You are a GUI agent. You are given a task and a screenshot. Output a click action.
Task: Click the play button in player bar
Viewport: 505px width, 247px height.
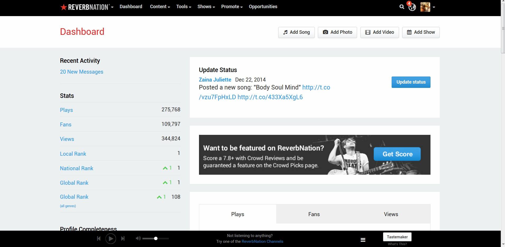111,239
